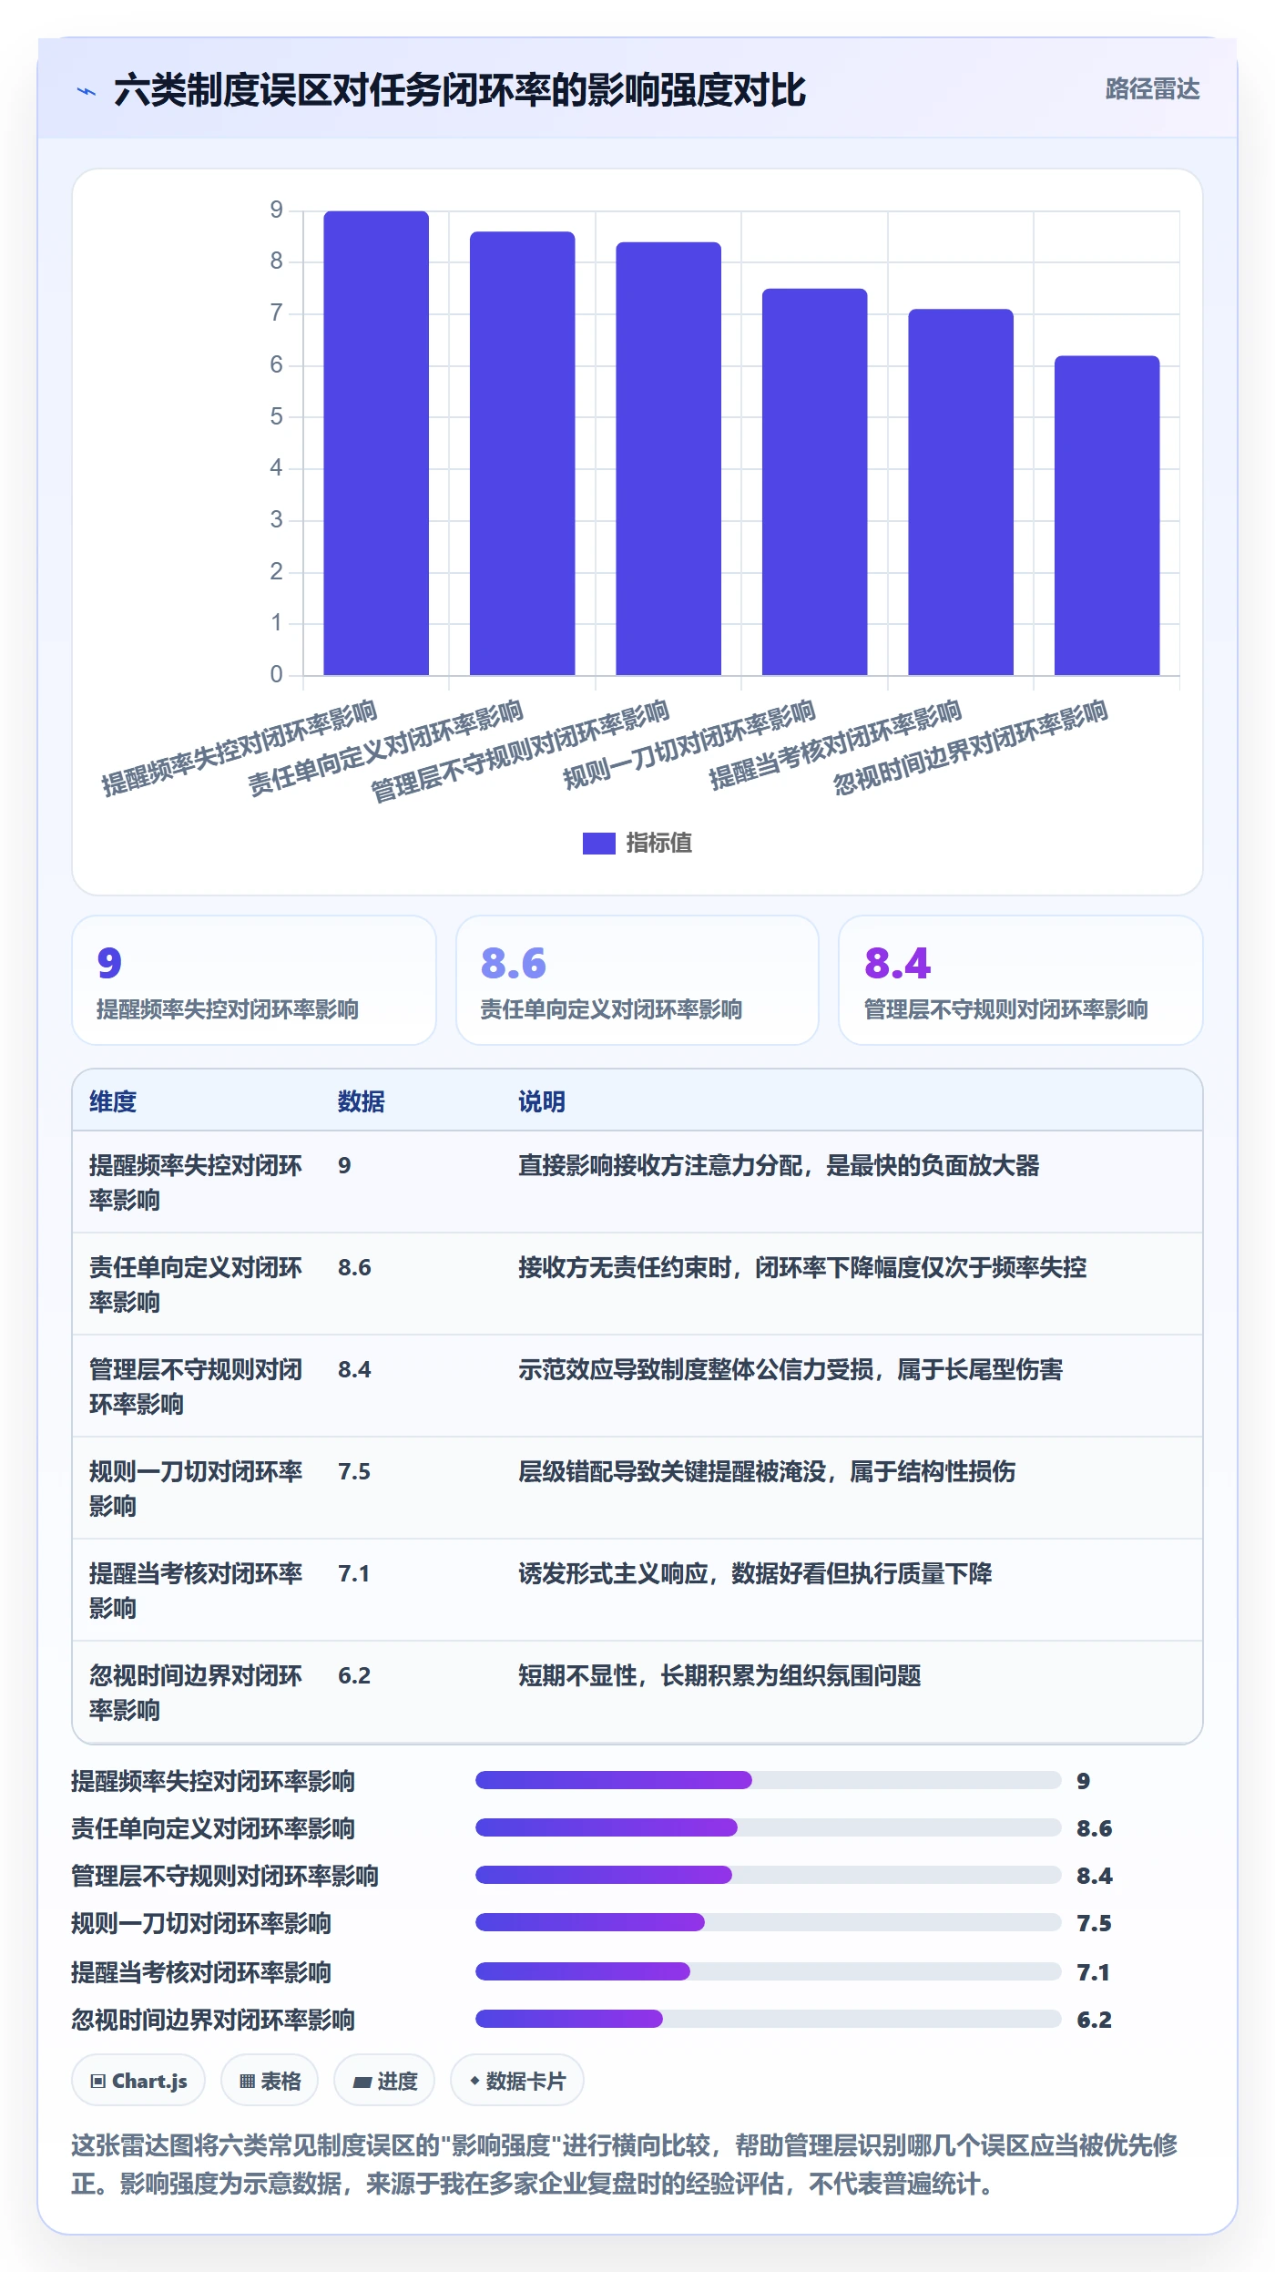Select the 表格 tag chip

click(270, 2081)
